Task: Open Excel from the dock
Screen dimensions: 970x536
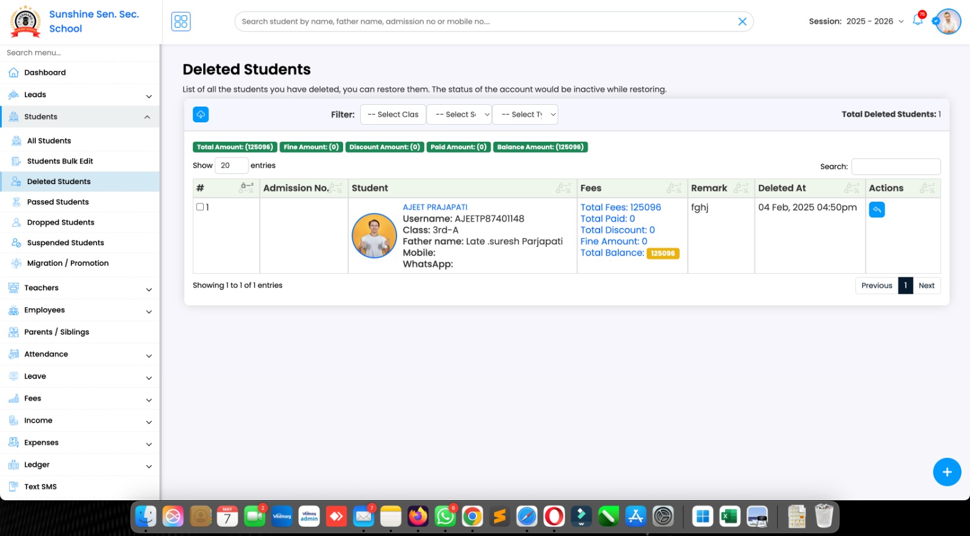Action: tap(730, 517)
